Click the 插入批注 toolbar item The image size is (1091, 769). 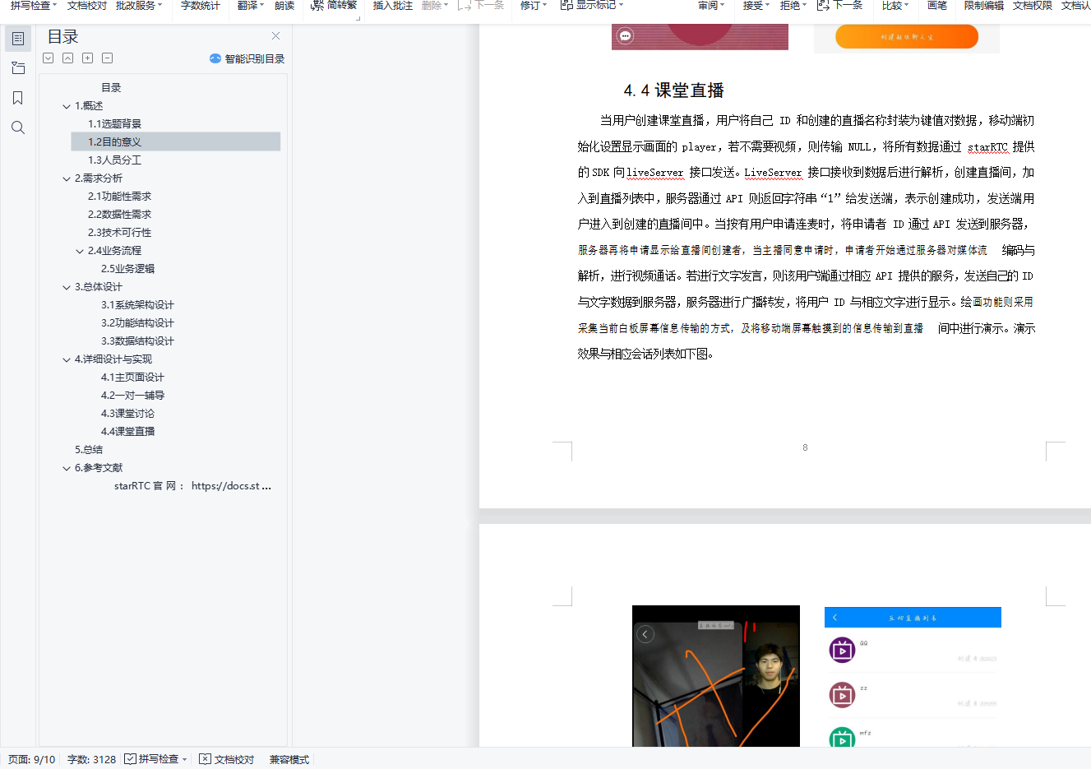point(393,5)
